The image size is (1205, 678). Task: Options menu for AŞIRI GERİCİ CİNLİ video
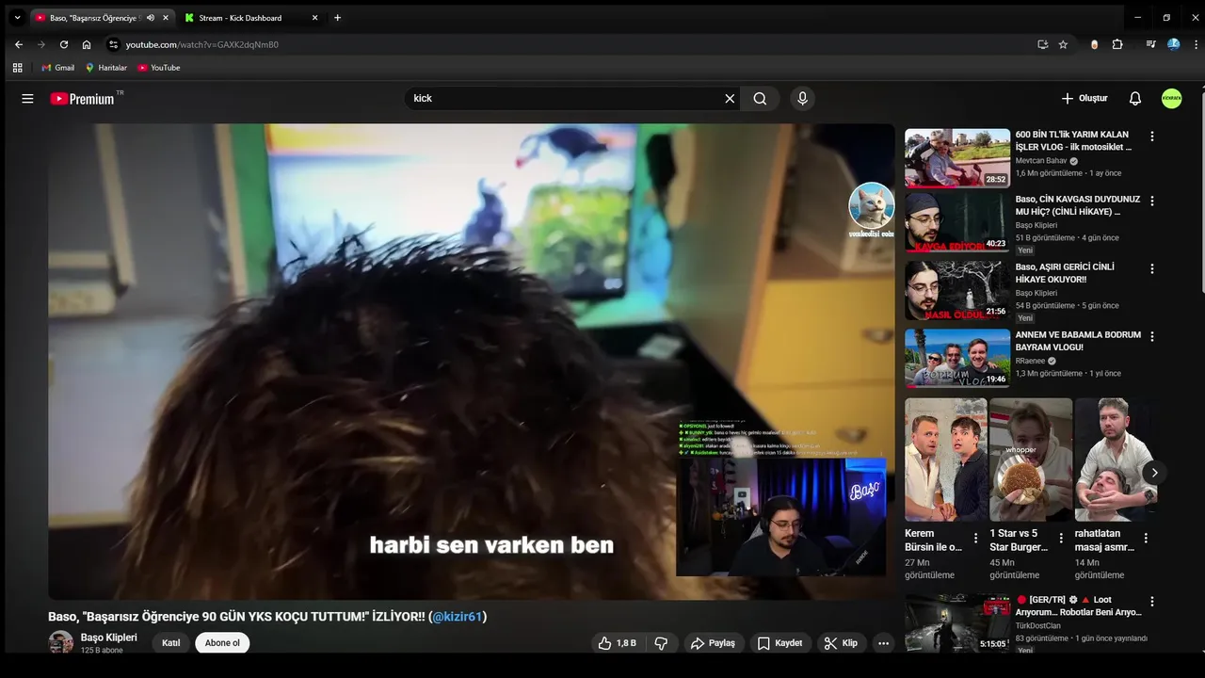[x=1151, y=269]
